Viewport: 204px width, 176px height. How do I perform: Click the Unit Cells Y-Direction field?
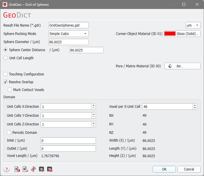pyautogui.click(x=66, y=116)
